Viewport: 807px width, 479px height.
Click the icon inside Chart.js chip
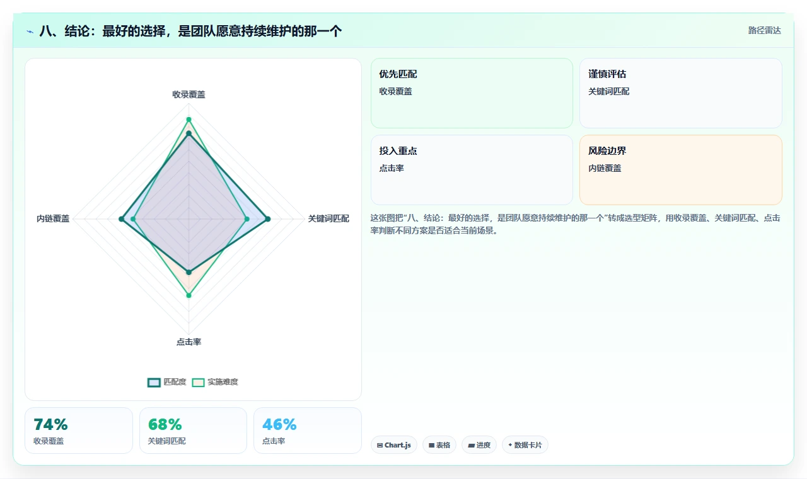(x=380, y=445)
